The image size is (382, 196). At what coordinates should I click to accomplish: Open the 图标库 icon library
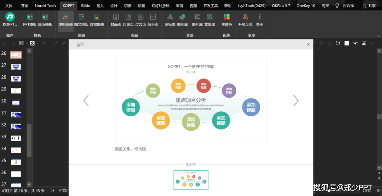(170, 20)
